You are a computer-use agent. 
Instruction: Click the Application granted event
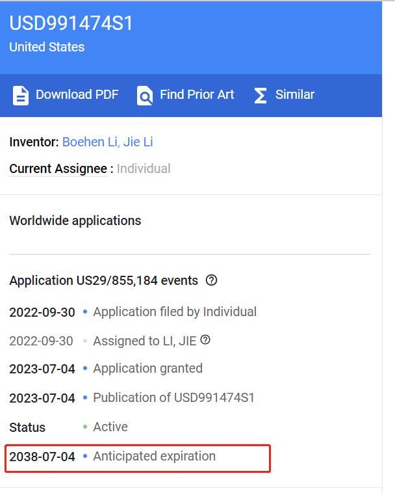148,369
